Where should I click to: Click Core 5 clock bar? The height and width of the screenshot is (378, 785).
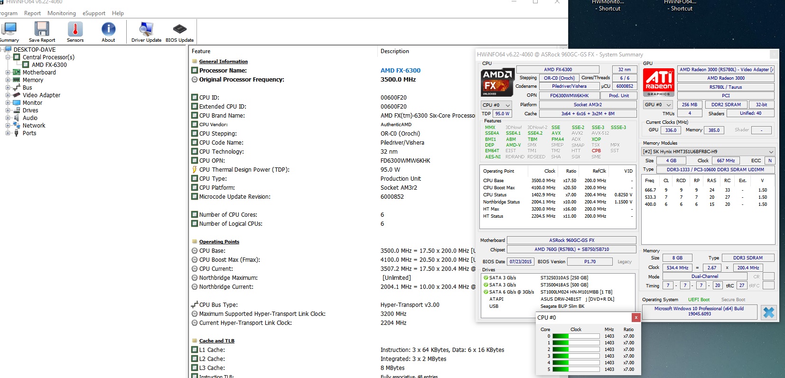[576, 369]
